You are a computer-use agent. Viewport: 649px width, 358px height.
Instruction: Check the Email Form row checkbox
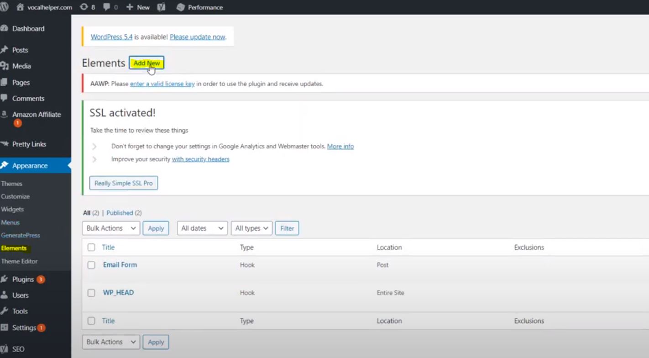[91, 265]
